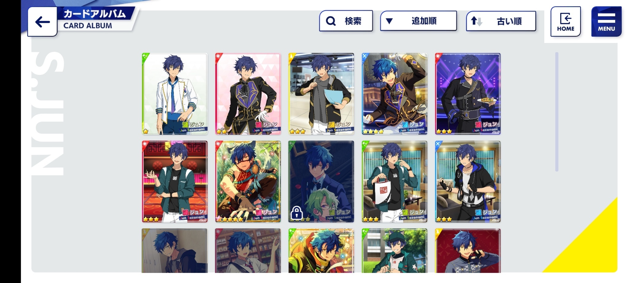Expand the 追加順 sort dropdown
The width and height of the screenshot is (628, 283).
point(418,21)
